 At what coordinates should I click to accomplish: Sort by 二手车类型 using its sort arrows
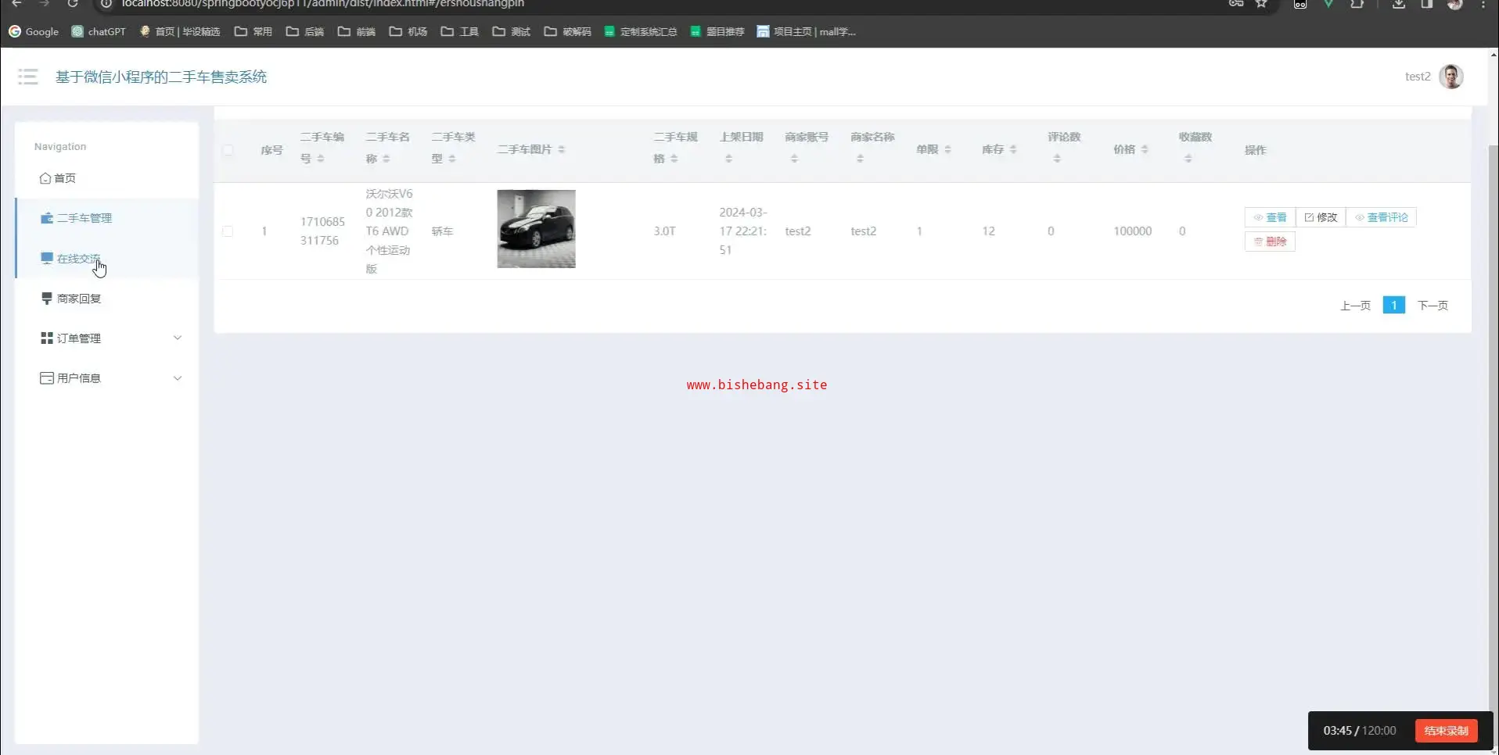tap(452, 159)
